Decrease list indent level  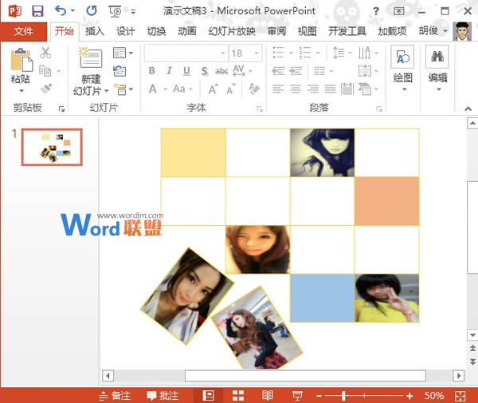(278, 71)
